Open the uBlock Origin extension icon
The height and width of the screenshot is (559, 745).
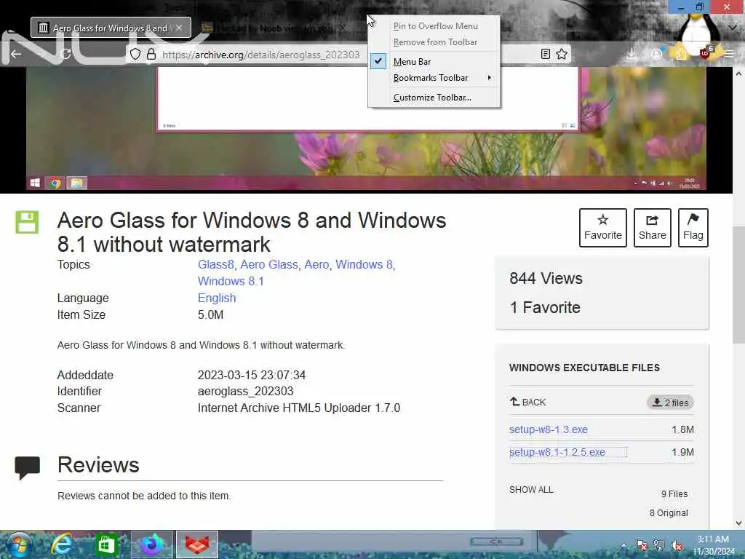[706, 53]
